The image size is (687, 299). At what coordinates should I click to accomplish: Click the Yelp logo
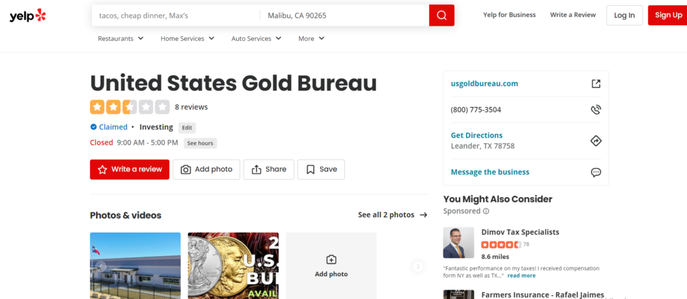point(28,15)
